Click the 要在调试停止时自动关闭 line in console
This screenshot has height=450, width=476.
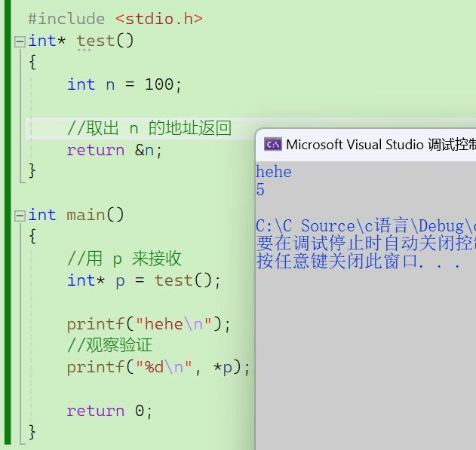click(366, 243)
